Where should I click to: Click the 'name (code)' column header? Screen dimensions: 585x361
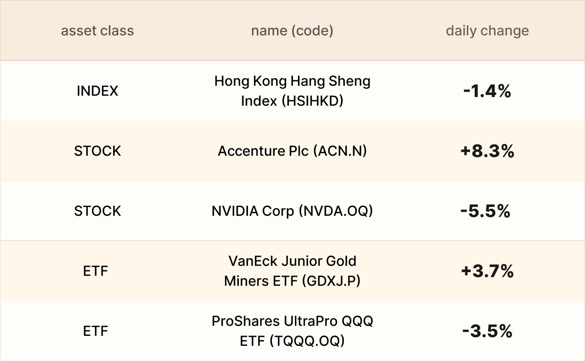(x=292, y=31)
